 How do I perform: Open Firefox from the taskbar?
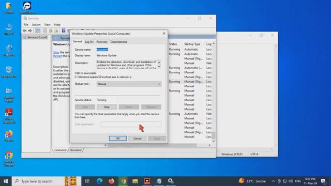click(x=112, y=181)
